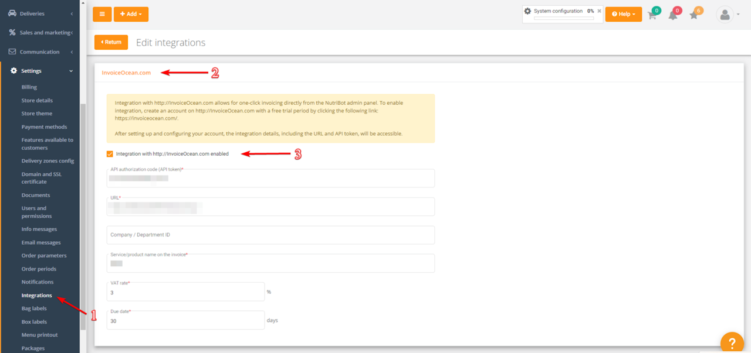The image size is (751, 353).
Task: Click the Deliveries car icon
Action: (x=12, y=13)
